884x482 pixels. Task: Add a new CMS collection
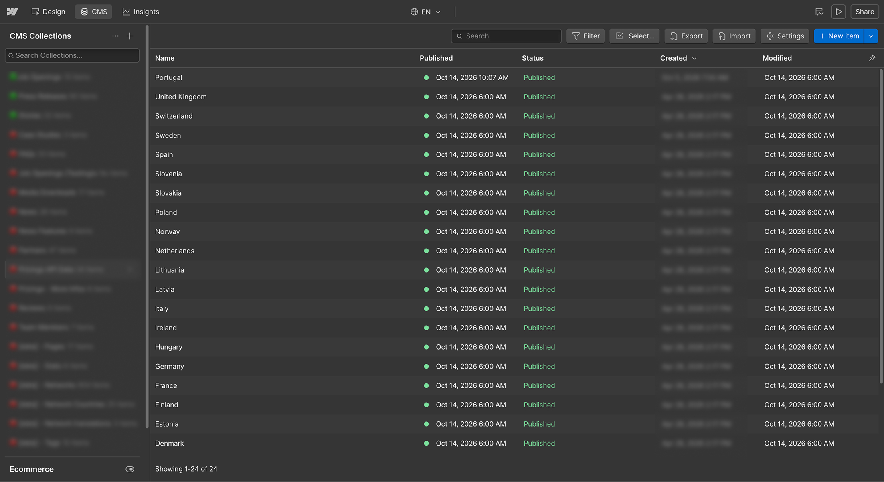click(x=130, y=36)
